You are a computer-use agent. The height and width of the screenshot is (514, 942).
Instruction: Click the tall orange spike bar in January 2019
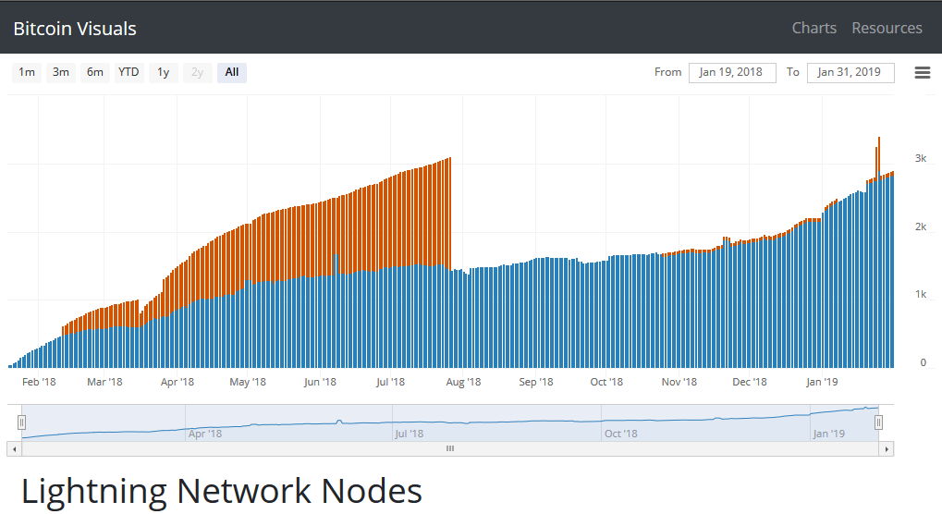[x=878, y=153]
